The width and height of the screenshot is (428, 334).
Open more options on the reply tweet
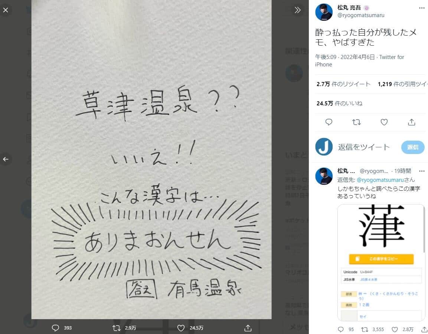422,171
